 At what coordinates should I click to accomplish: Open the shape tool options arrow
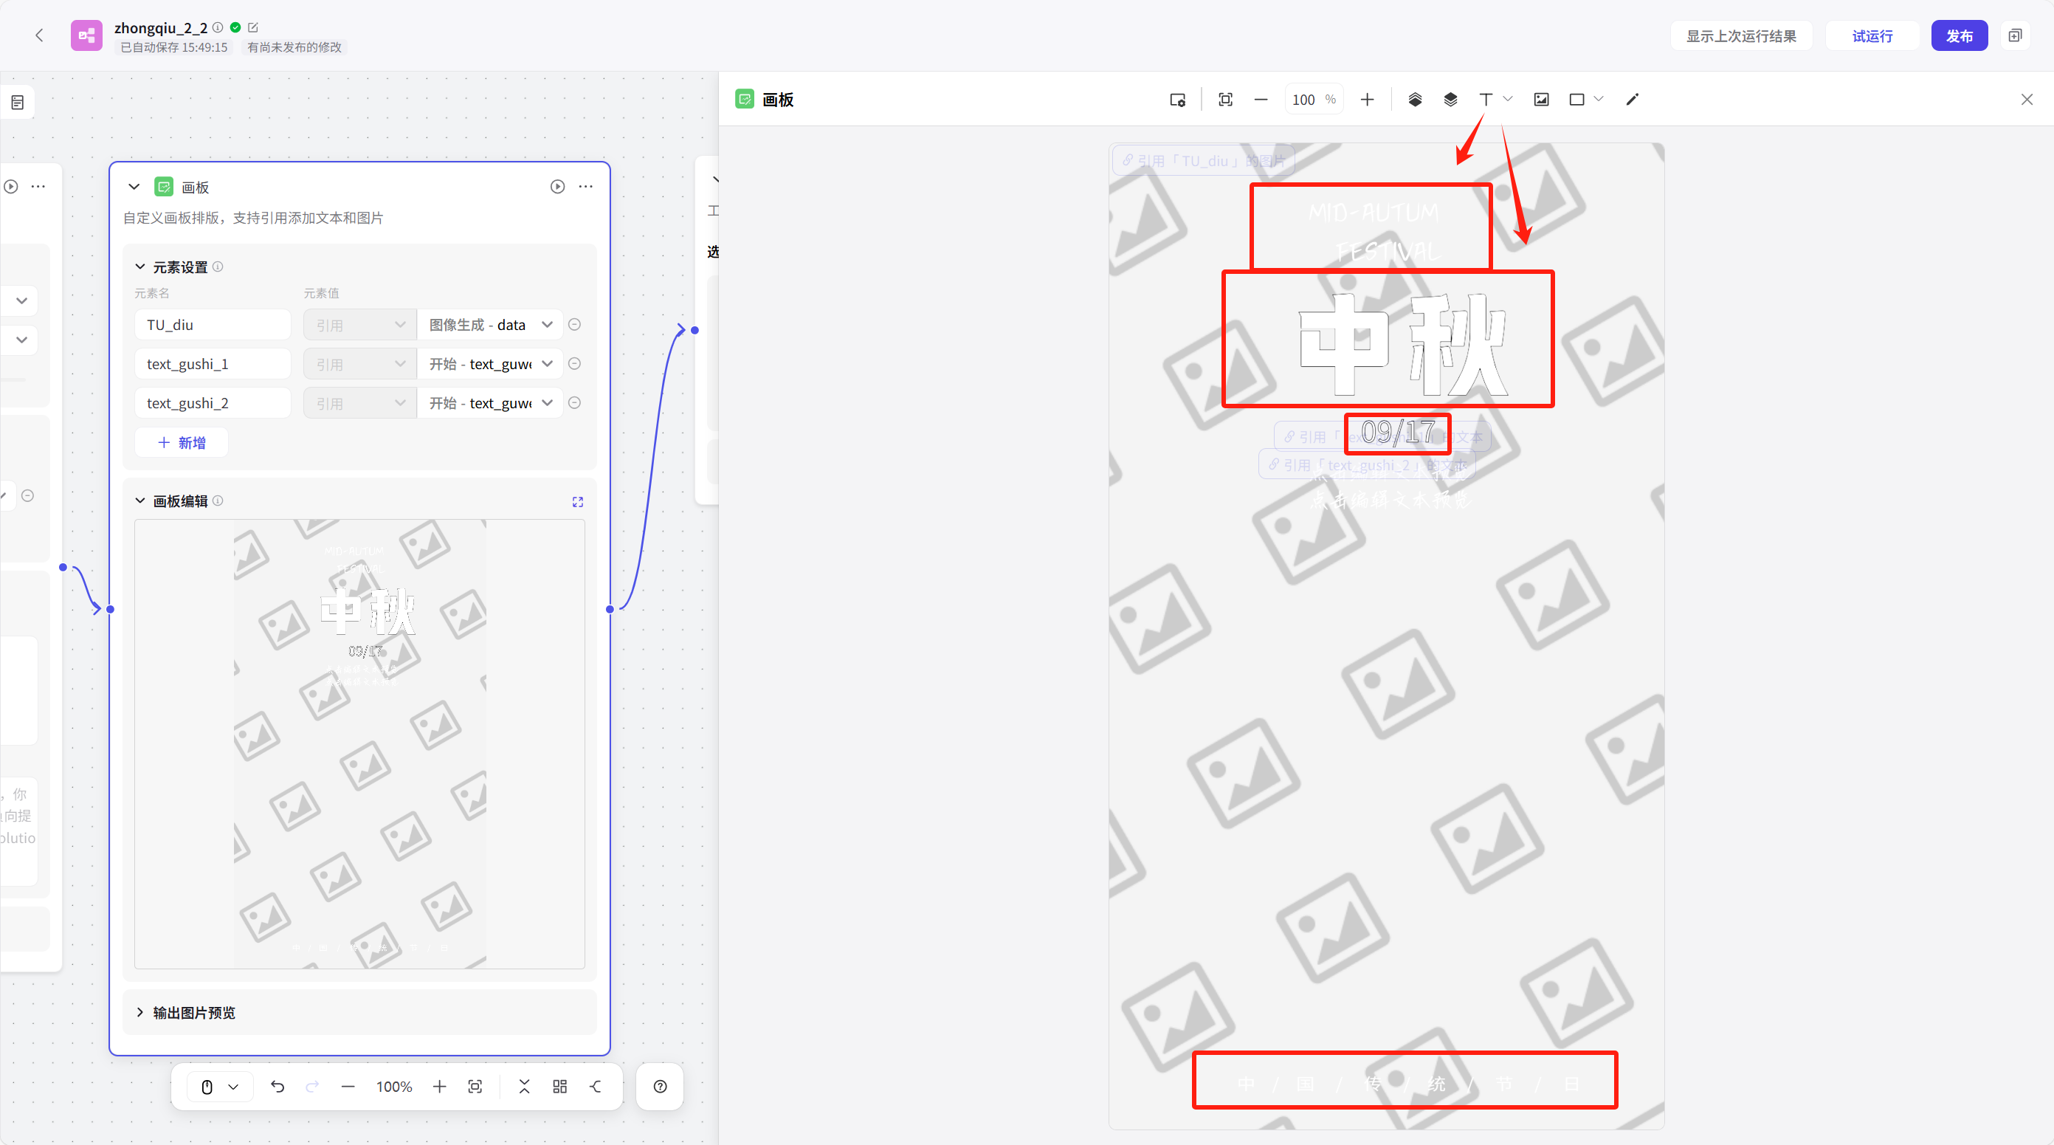(x=1599, y=100)
